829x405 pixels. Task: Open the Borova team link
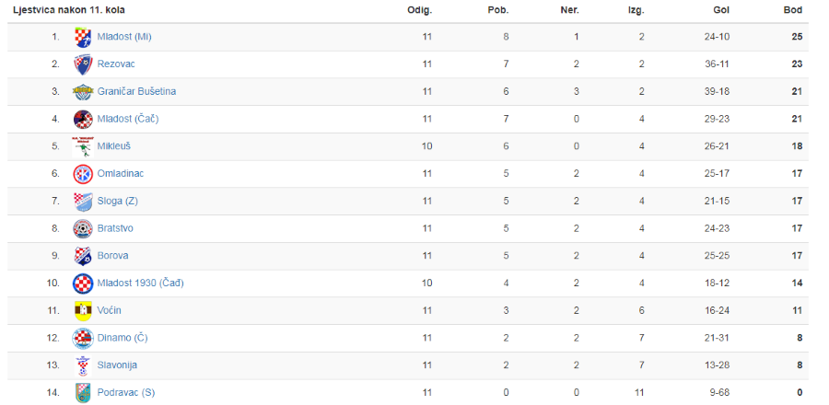(112, 256)
